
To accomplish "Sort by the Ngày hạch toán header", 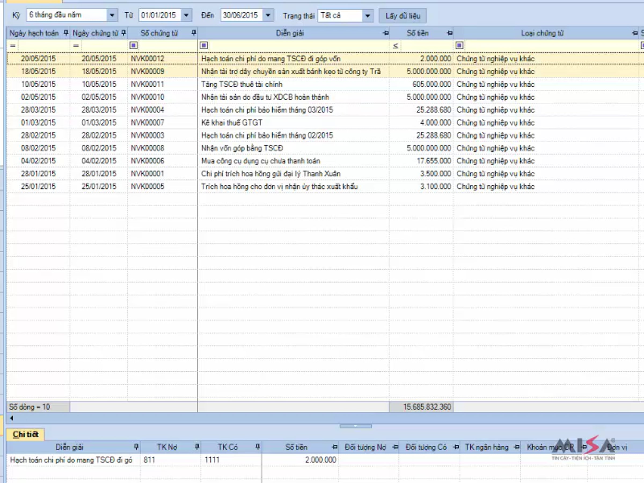I will pos(34,33).
